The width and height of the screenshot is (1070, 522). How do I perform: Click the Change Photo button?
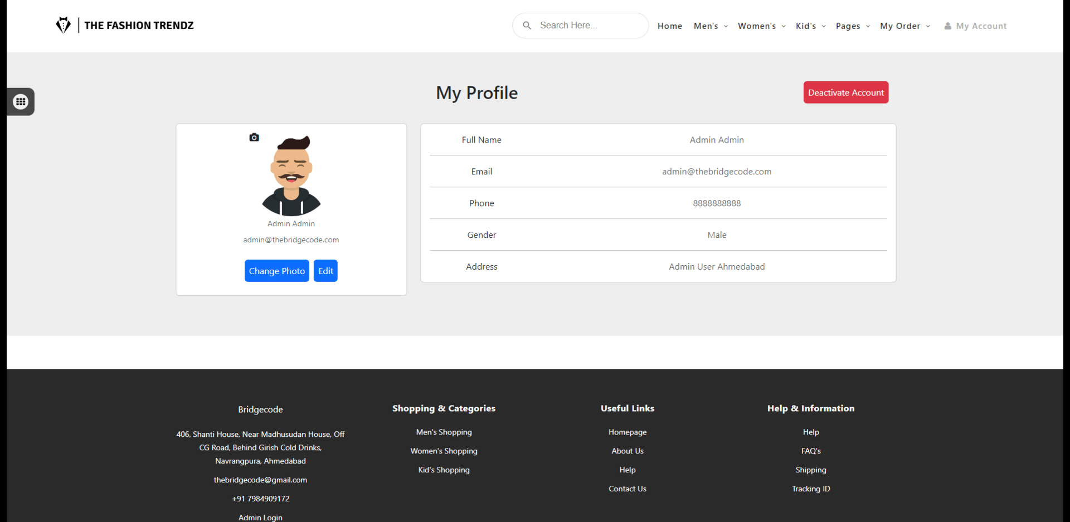[277, 271]
